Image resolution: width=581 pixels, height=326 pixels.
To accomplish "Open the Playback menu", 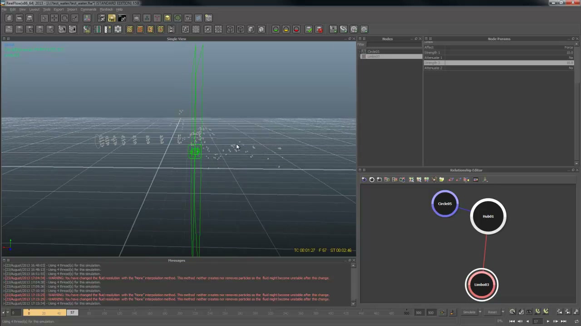I will [x=106, y=10].
